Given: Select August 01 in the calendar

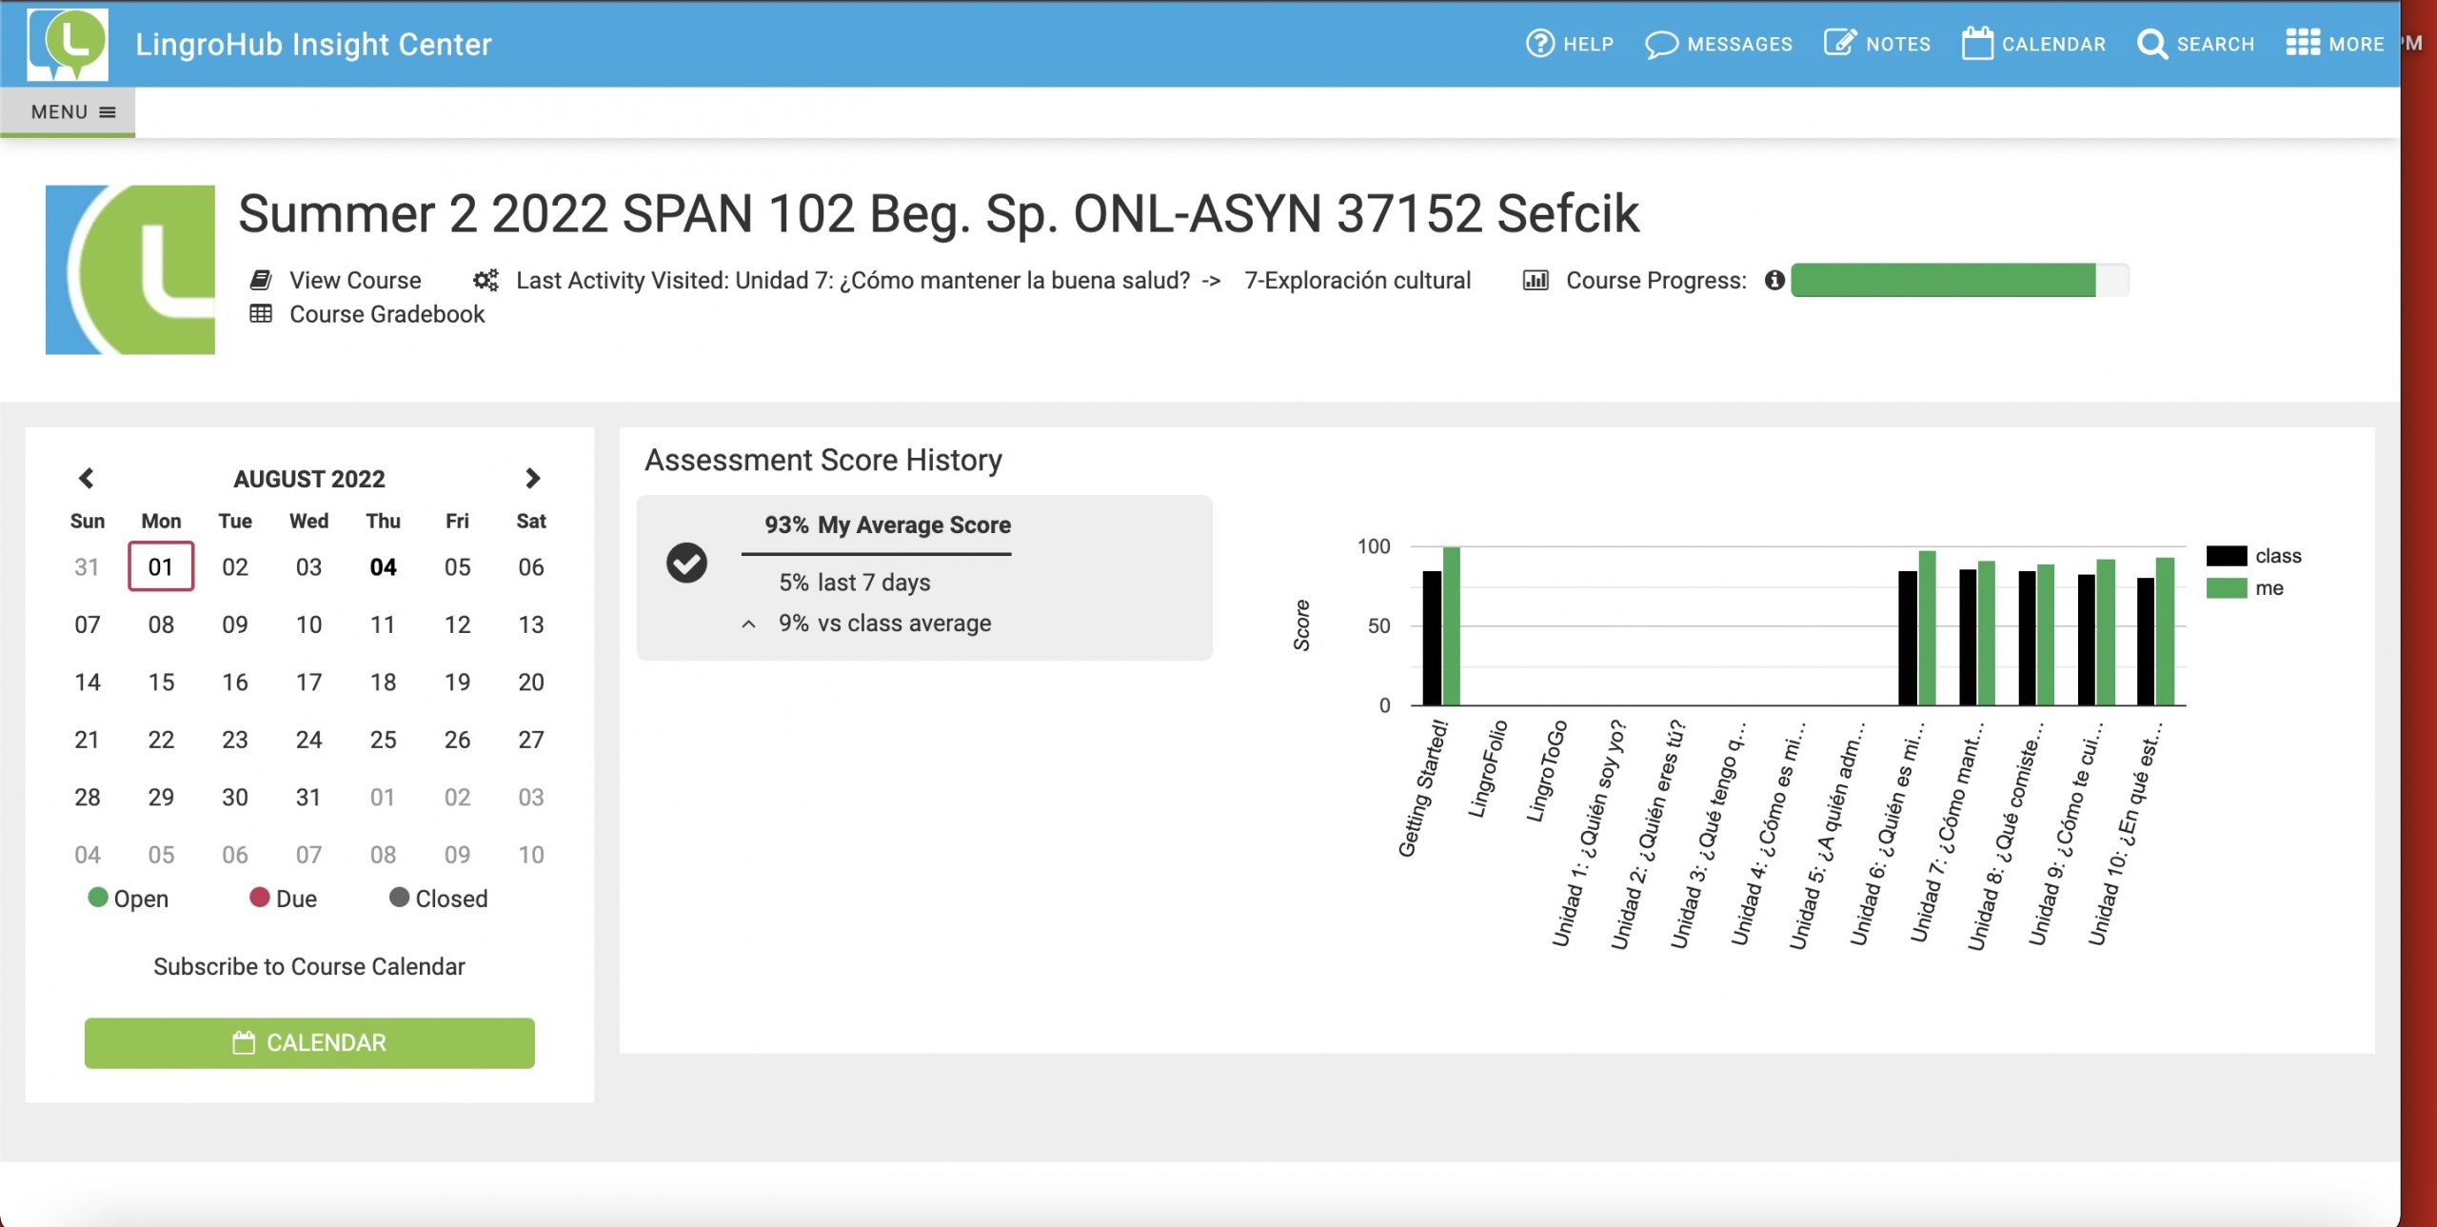Looking at the screenshot, I should (x=161, y=566).
